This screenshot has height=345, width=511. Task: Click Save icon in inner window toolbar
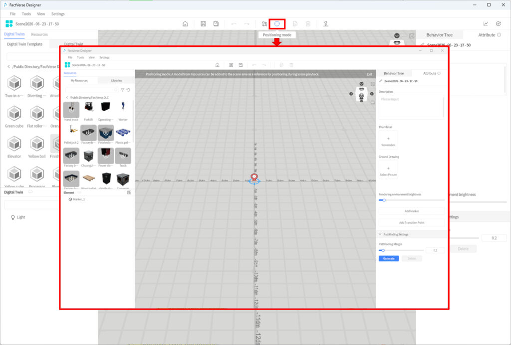point(231,65)
